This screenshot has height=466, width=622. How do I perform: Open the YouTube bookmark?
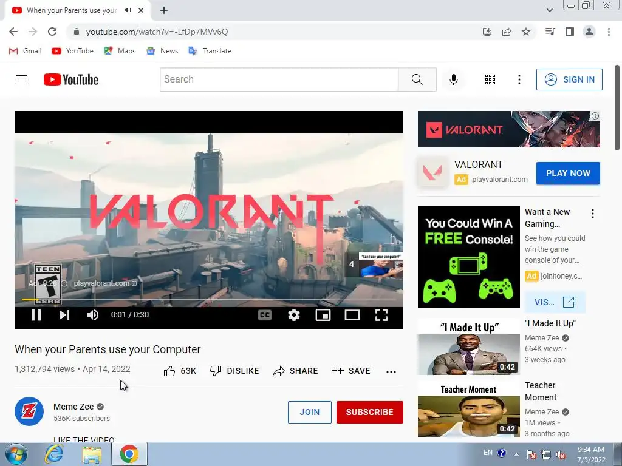[73, 51]
